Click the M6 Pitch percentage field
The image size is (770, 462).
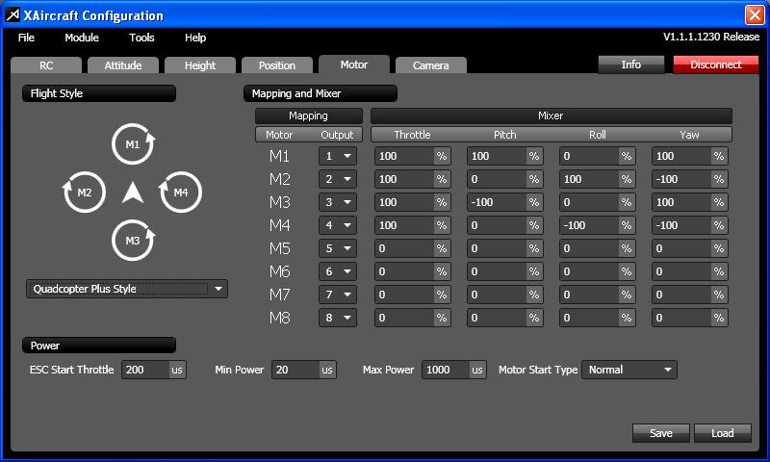tap(504, 271)
